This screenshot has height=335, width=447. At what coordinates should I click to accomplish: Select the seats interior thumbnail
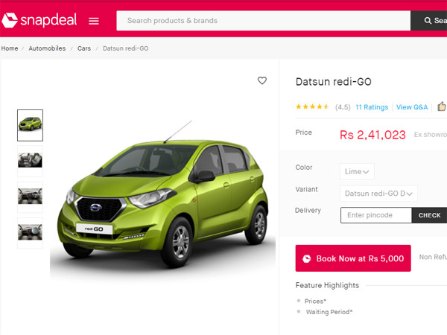pyautogui.click(x=31, y=161)
